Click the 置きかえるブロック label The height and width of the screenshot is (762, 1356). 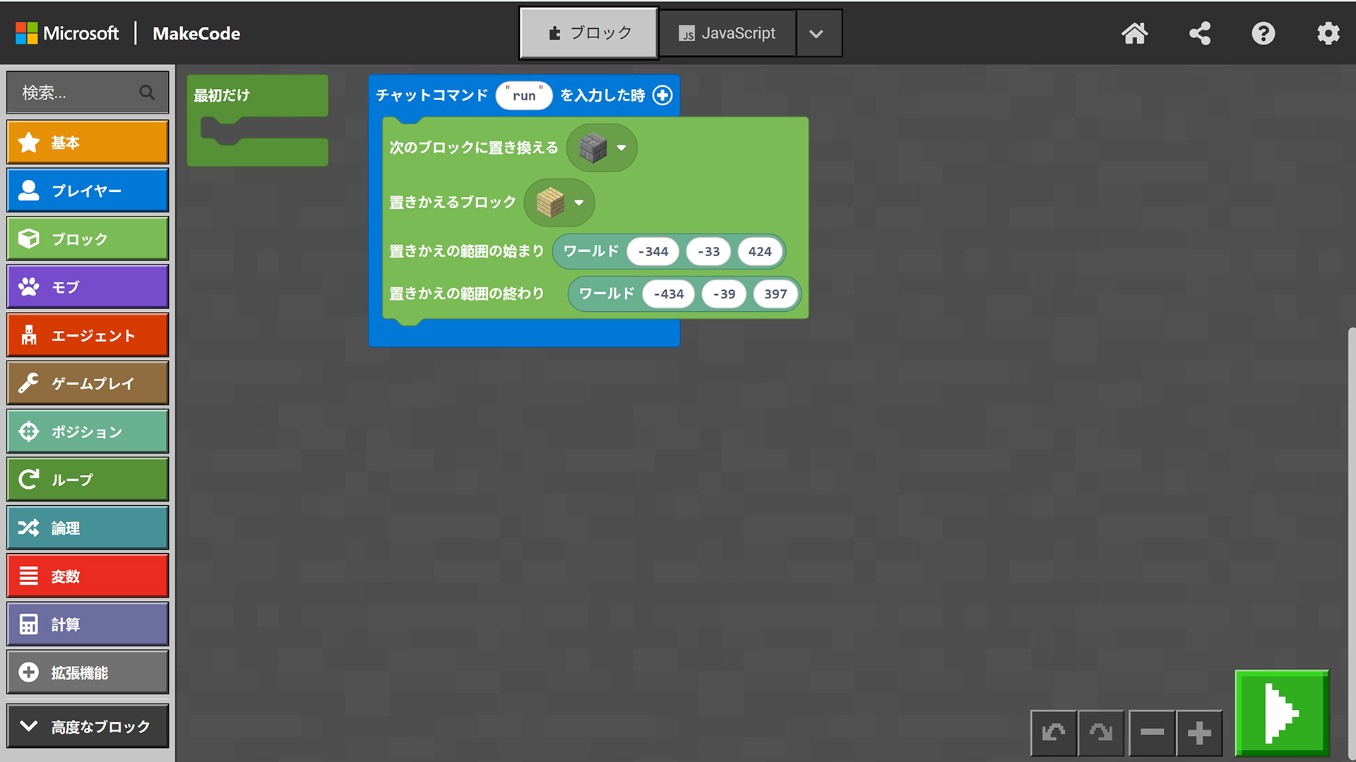[x=453, y=202]
